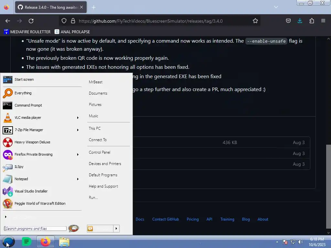This screenshot has width=331, height=248.
Task: Open volume control in system tray
Action: click(x=300, y=242)
